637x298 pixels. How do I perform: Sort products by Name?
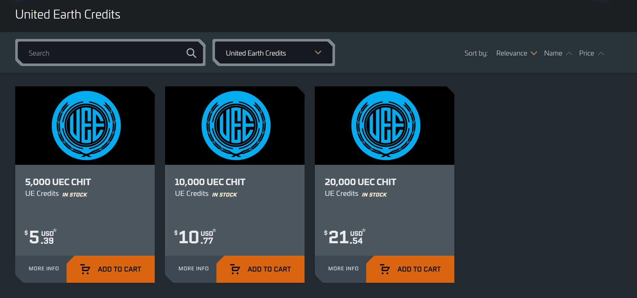pos(553,53)
